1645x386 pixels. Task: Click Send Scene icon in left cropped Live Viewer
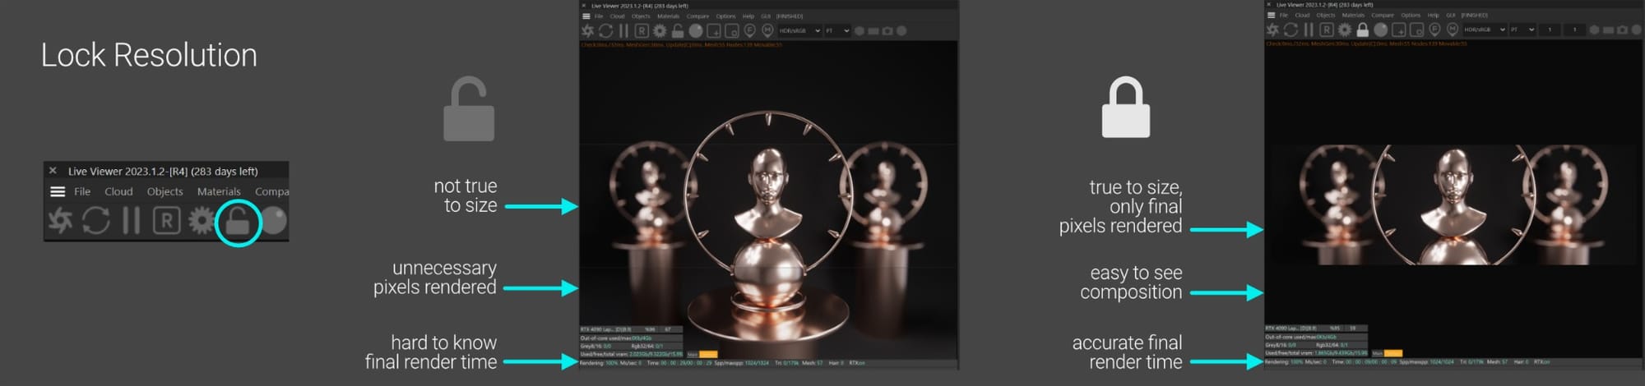[x=60, y=220]
